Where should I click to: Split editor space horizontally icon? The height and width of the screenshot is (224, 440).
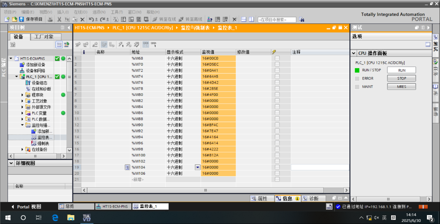(243, 19)
